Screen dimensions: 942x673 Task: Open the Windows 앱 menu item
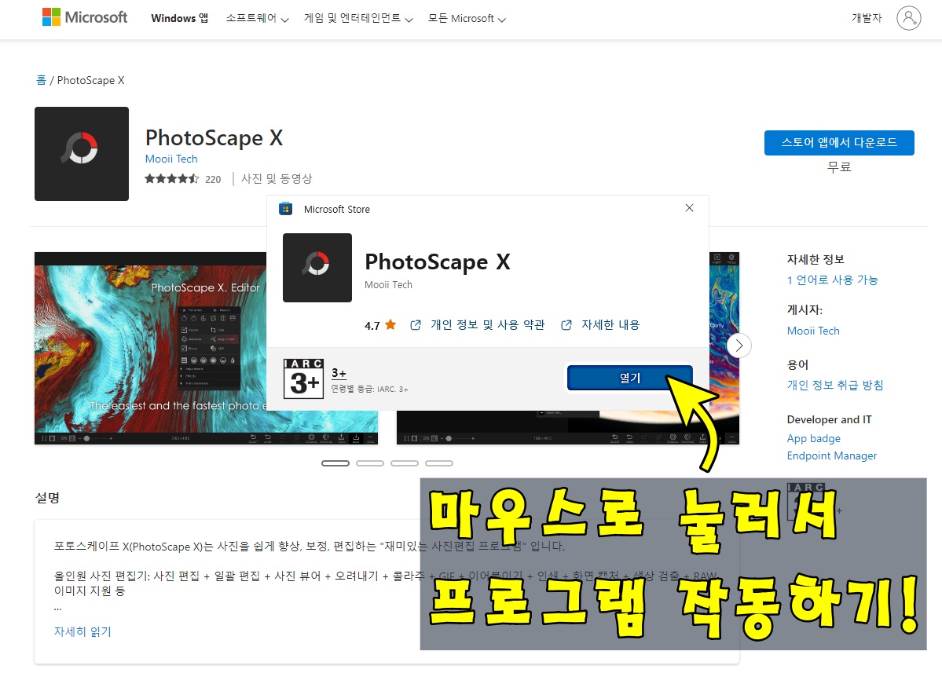pyautogui.click(x=180, y=18)
